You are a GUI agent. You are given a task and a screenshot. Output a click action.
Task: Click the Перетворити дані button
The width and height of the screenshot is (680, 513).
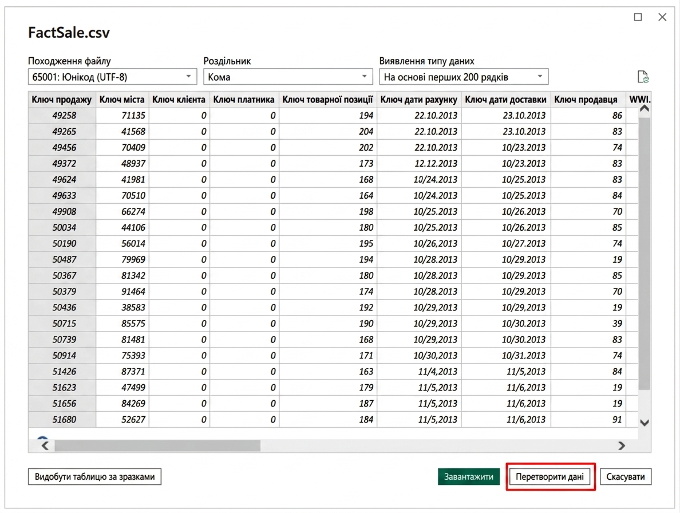(549, 476)
